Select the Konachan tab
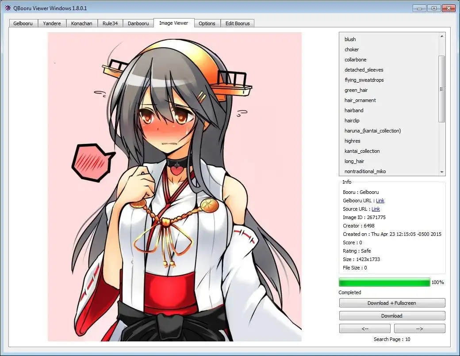 (81, 23)
